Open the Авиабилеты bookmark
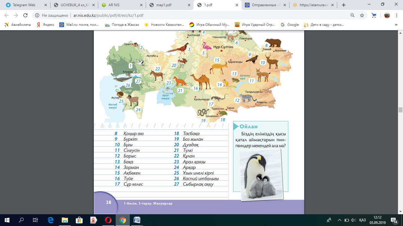 pos(17,25)
